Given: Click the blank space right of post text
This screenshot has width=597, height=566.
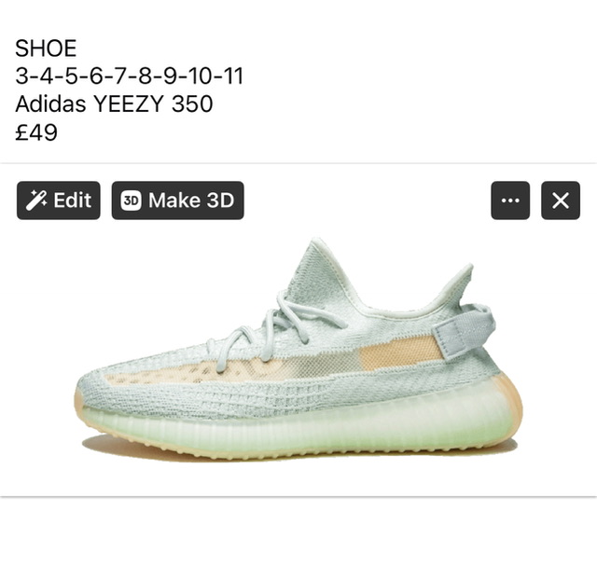Looking at the screenshot, I should [419, 90].
